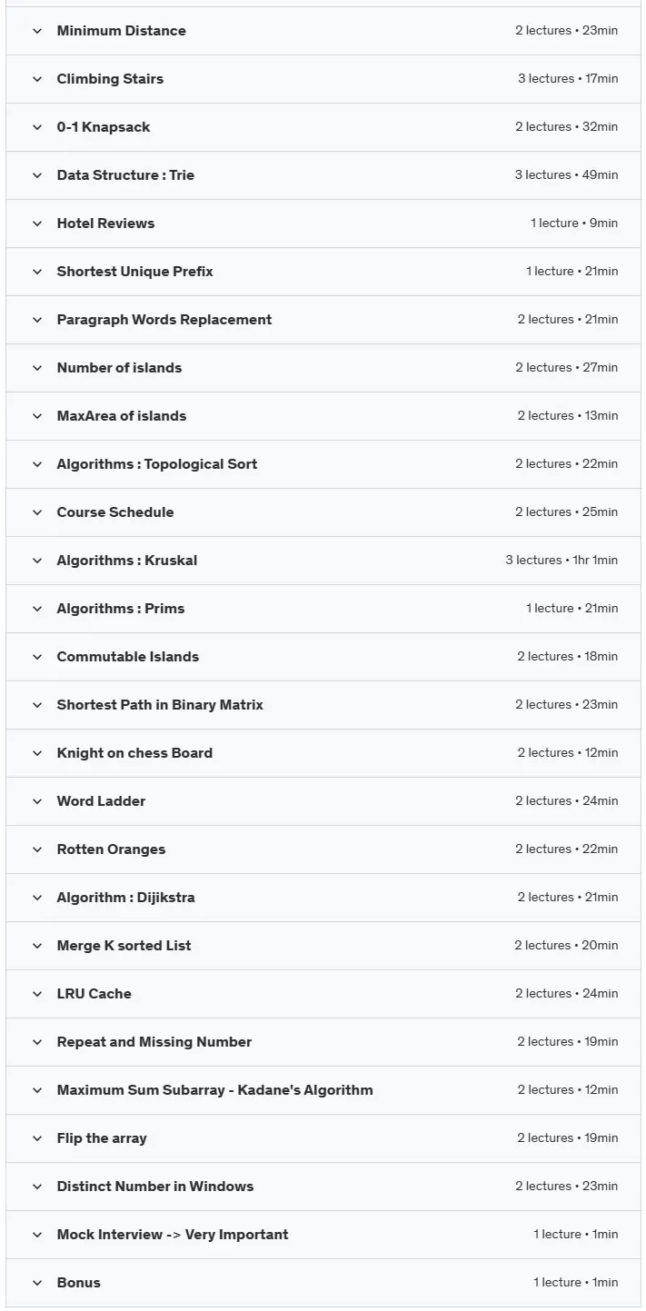Open the Algorithm : Dijikstra section
646x1311 pixels.
click(323, 898)
